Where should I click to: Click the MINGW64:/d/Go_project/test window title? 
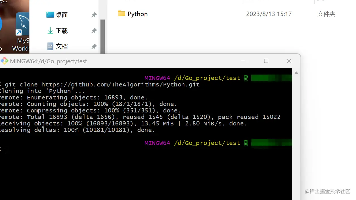tap(48, 61)
